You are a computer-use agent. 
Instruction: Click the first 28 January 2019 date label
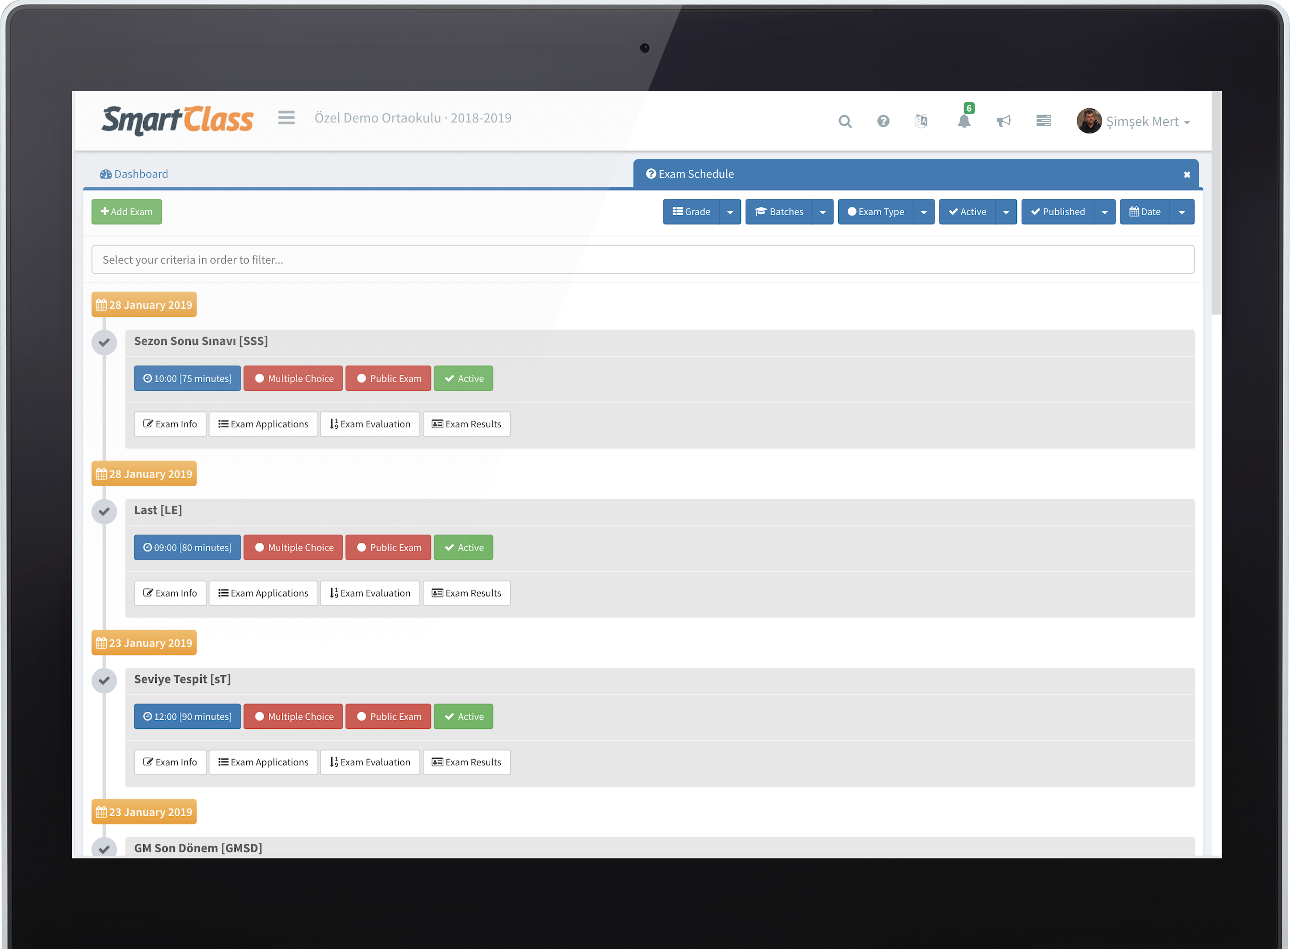point(144,305)
